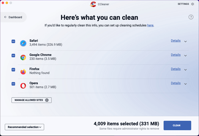Click '230 items (3.5 MB)' text

(43, 59)
